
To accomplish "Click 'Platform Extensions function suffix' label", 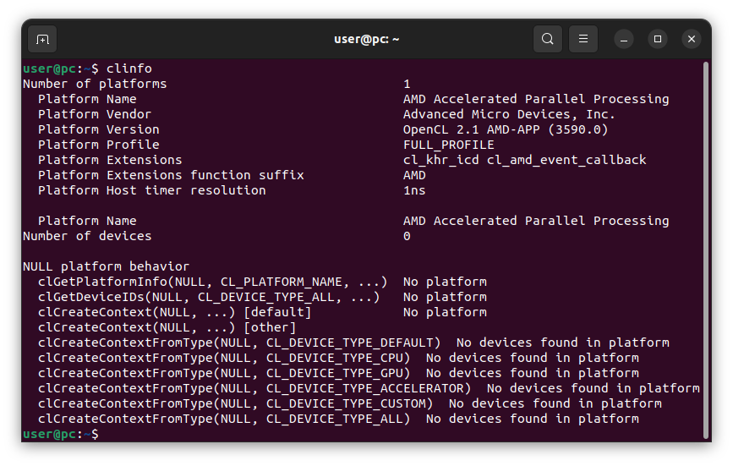I will pos(171,175).
